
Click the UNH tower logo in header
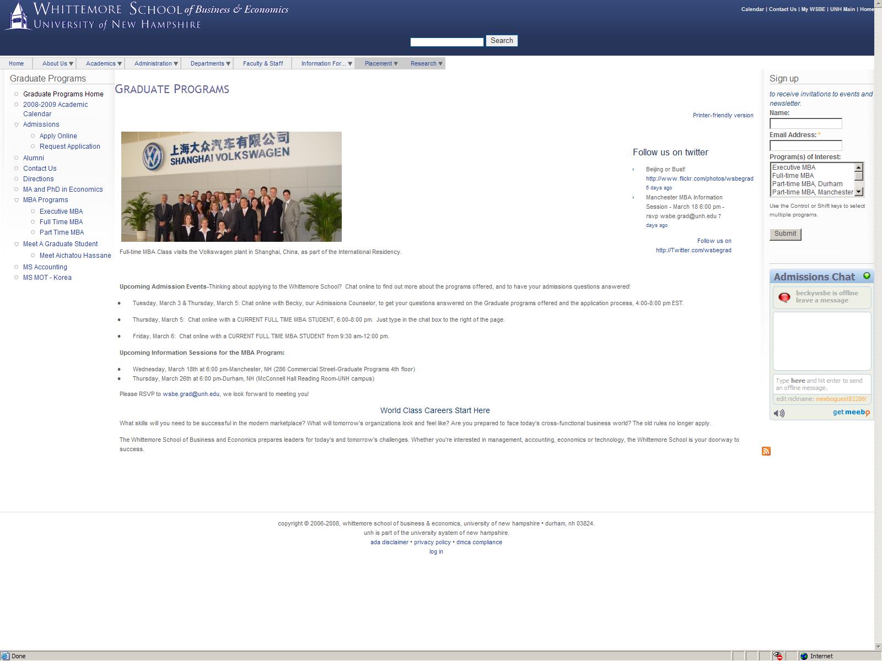click(x=18, y=15)
